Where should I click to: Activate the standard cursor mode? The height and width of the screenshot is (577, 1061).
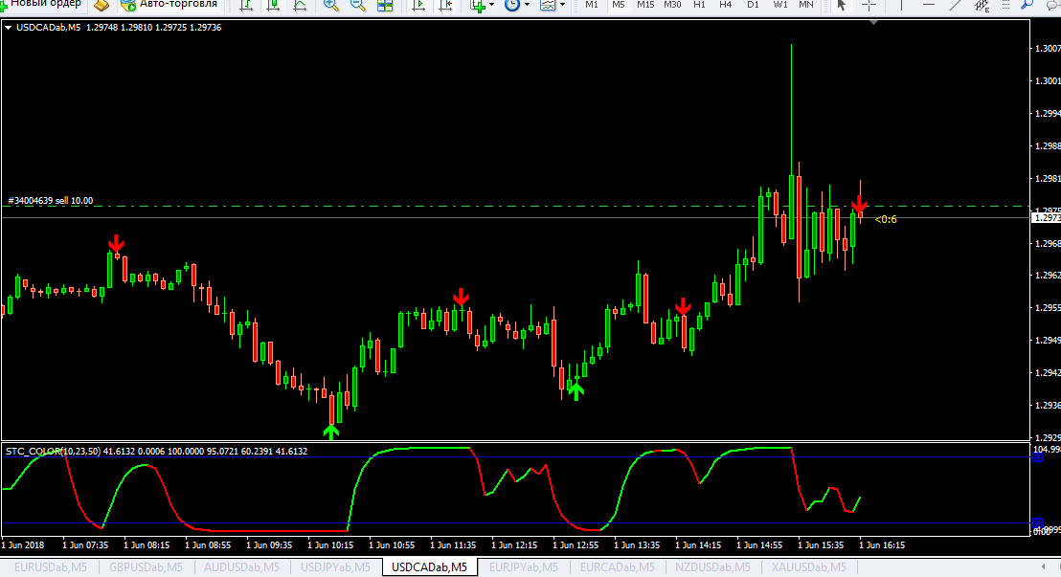pyautogui.click(x=842, y=6)
